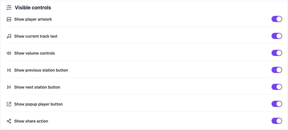Click the previous station skip-back icon
Viewport: 288px width, 130px height.
[9, 70]
